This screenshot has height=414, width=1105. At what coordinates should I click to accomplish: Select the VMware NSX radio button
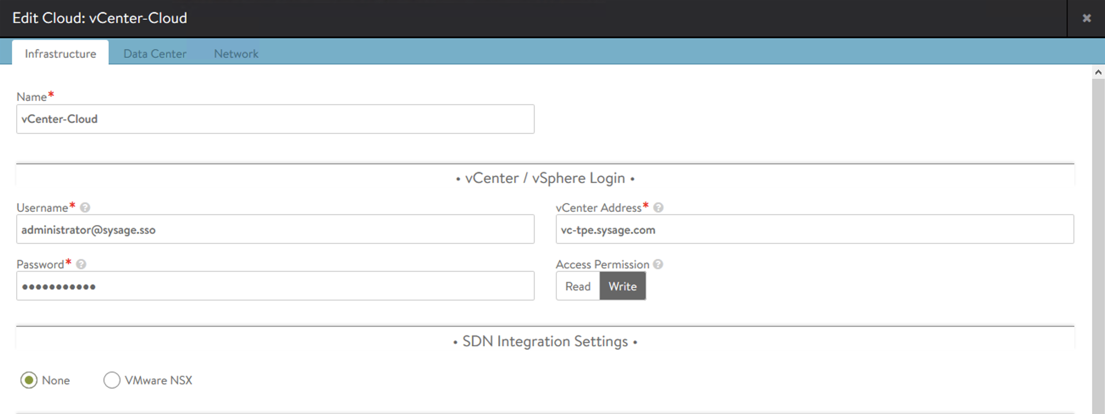click(112, 380)
